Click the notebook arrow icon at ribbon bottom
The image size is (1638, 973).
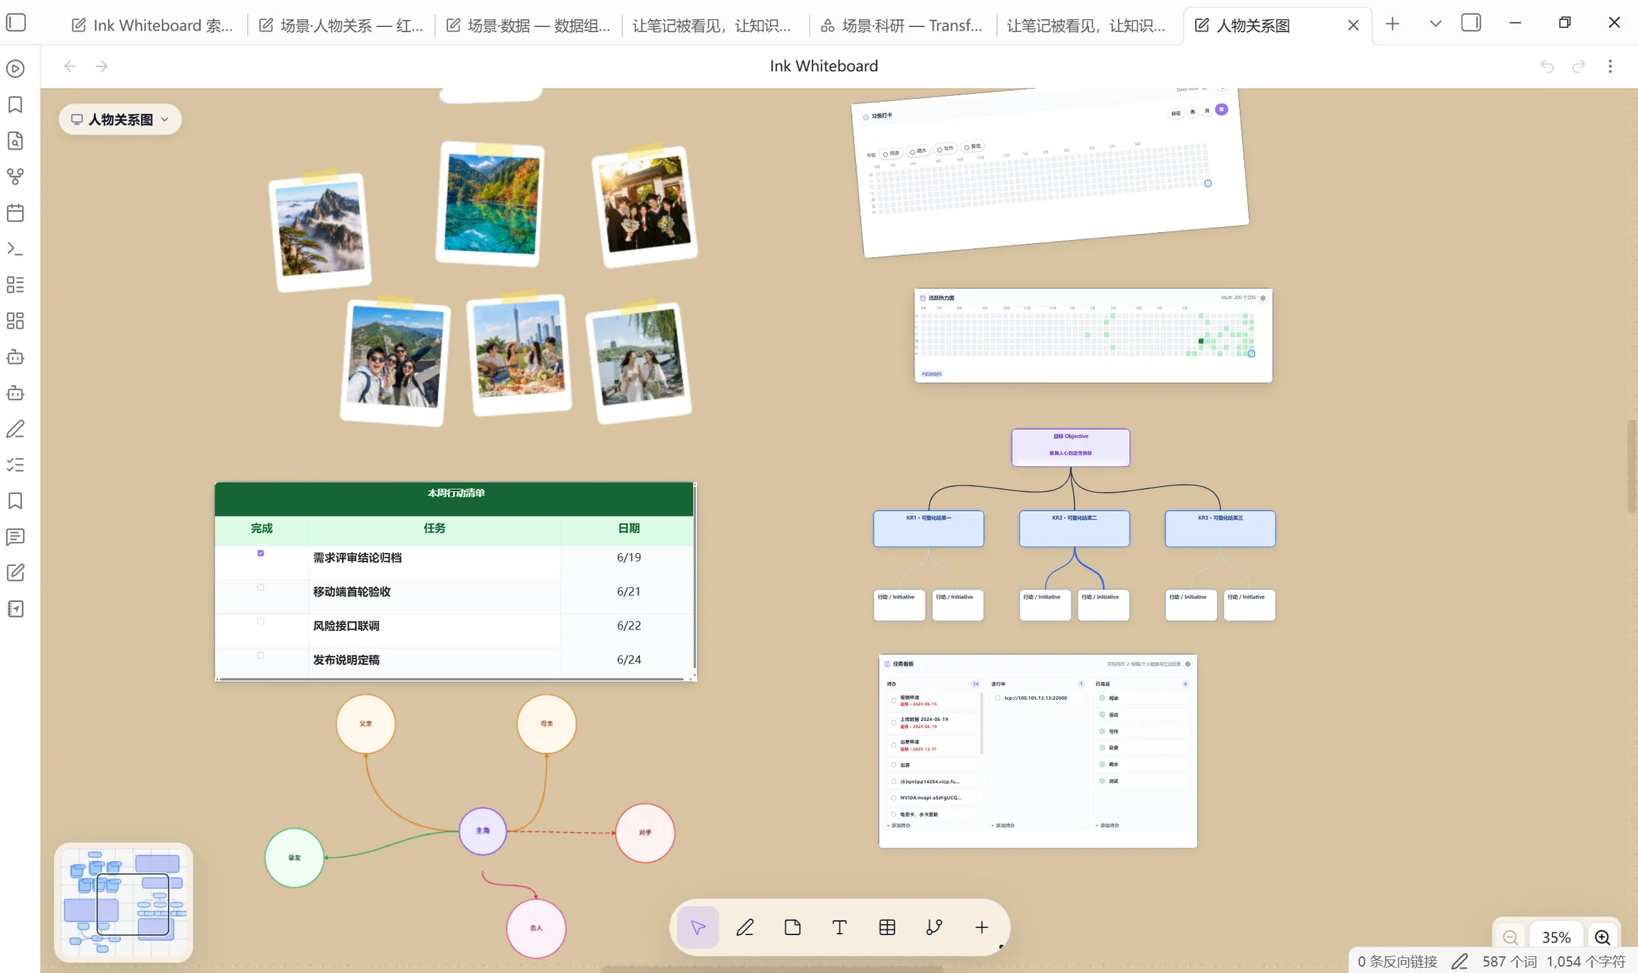tap(16, 609)
